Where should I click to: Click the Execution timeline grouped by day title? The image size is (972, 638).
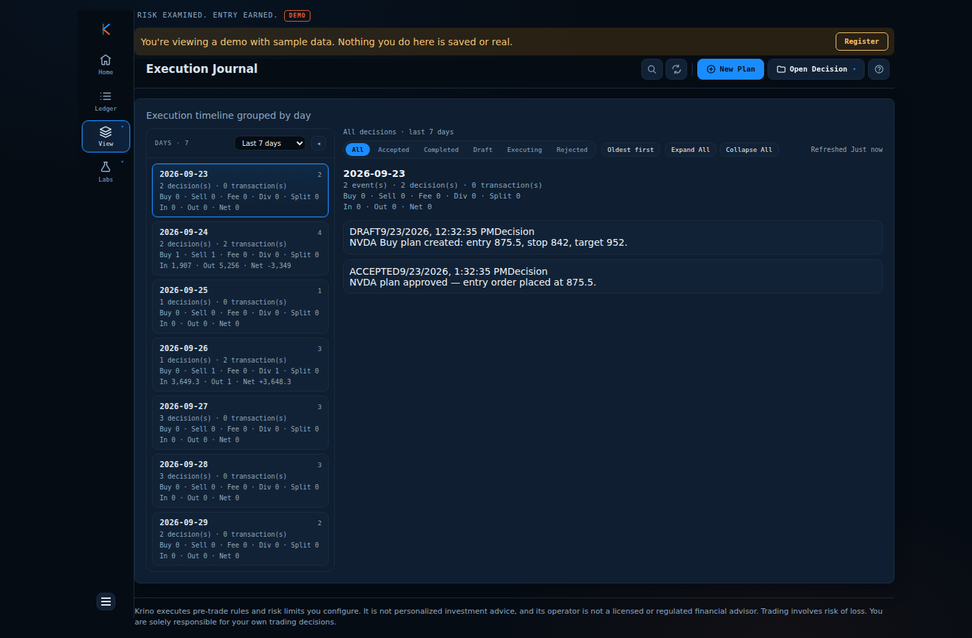coord(229,115)
